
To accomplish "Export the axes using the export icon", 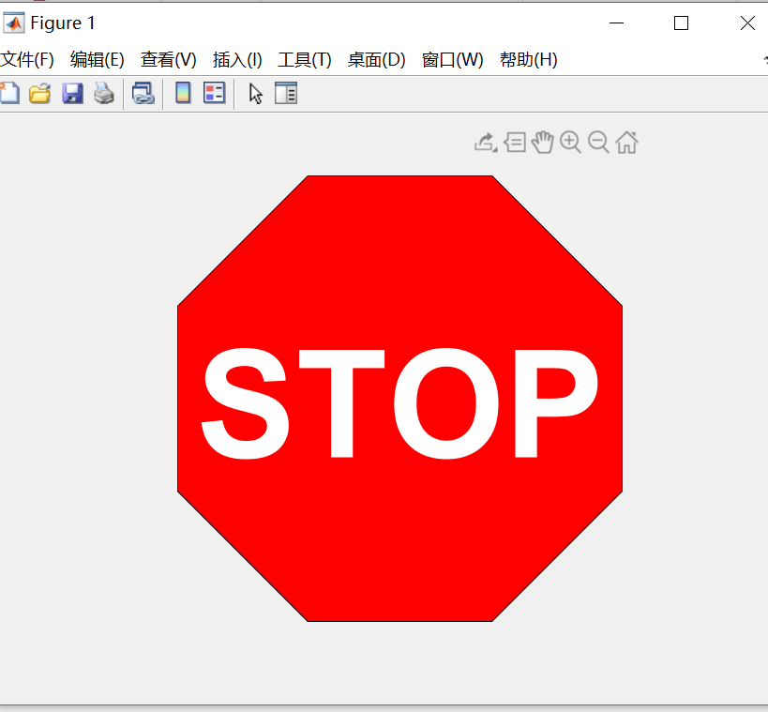I will click(x=482, y=141).
